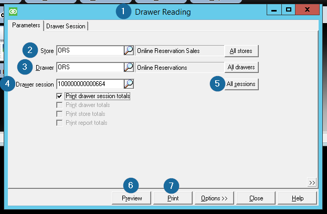Print the drawer reading report

click(173, 198)
